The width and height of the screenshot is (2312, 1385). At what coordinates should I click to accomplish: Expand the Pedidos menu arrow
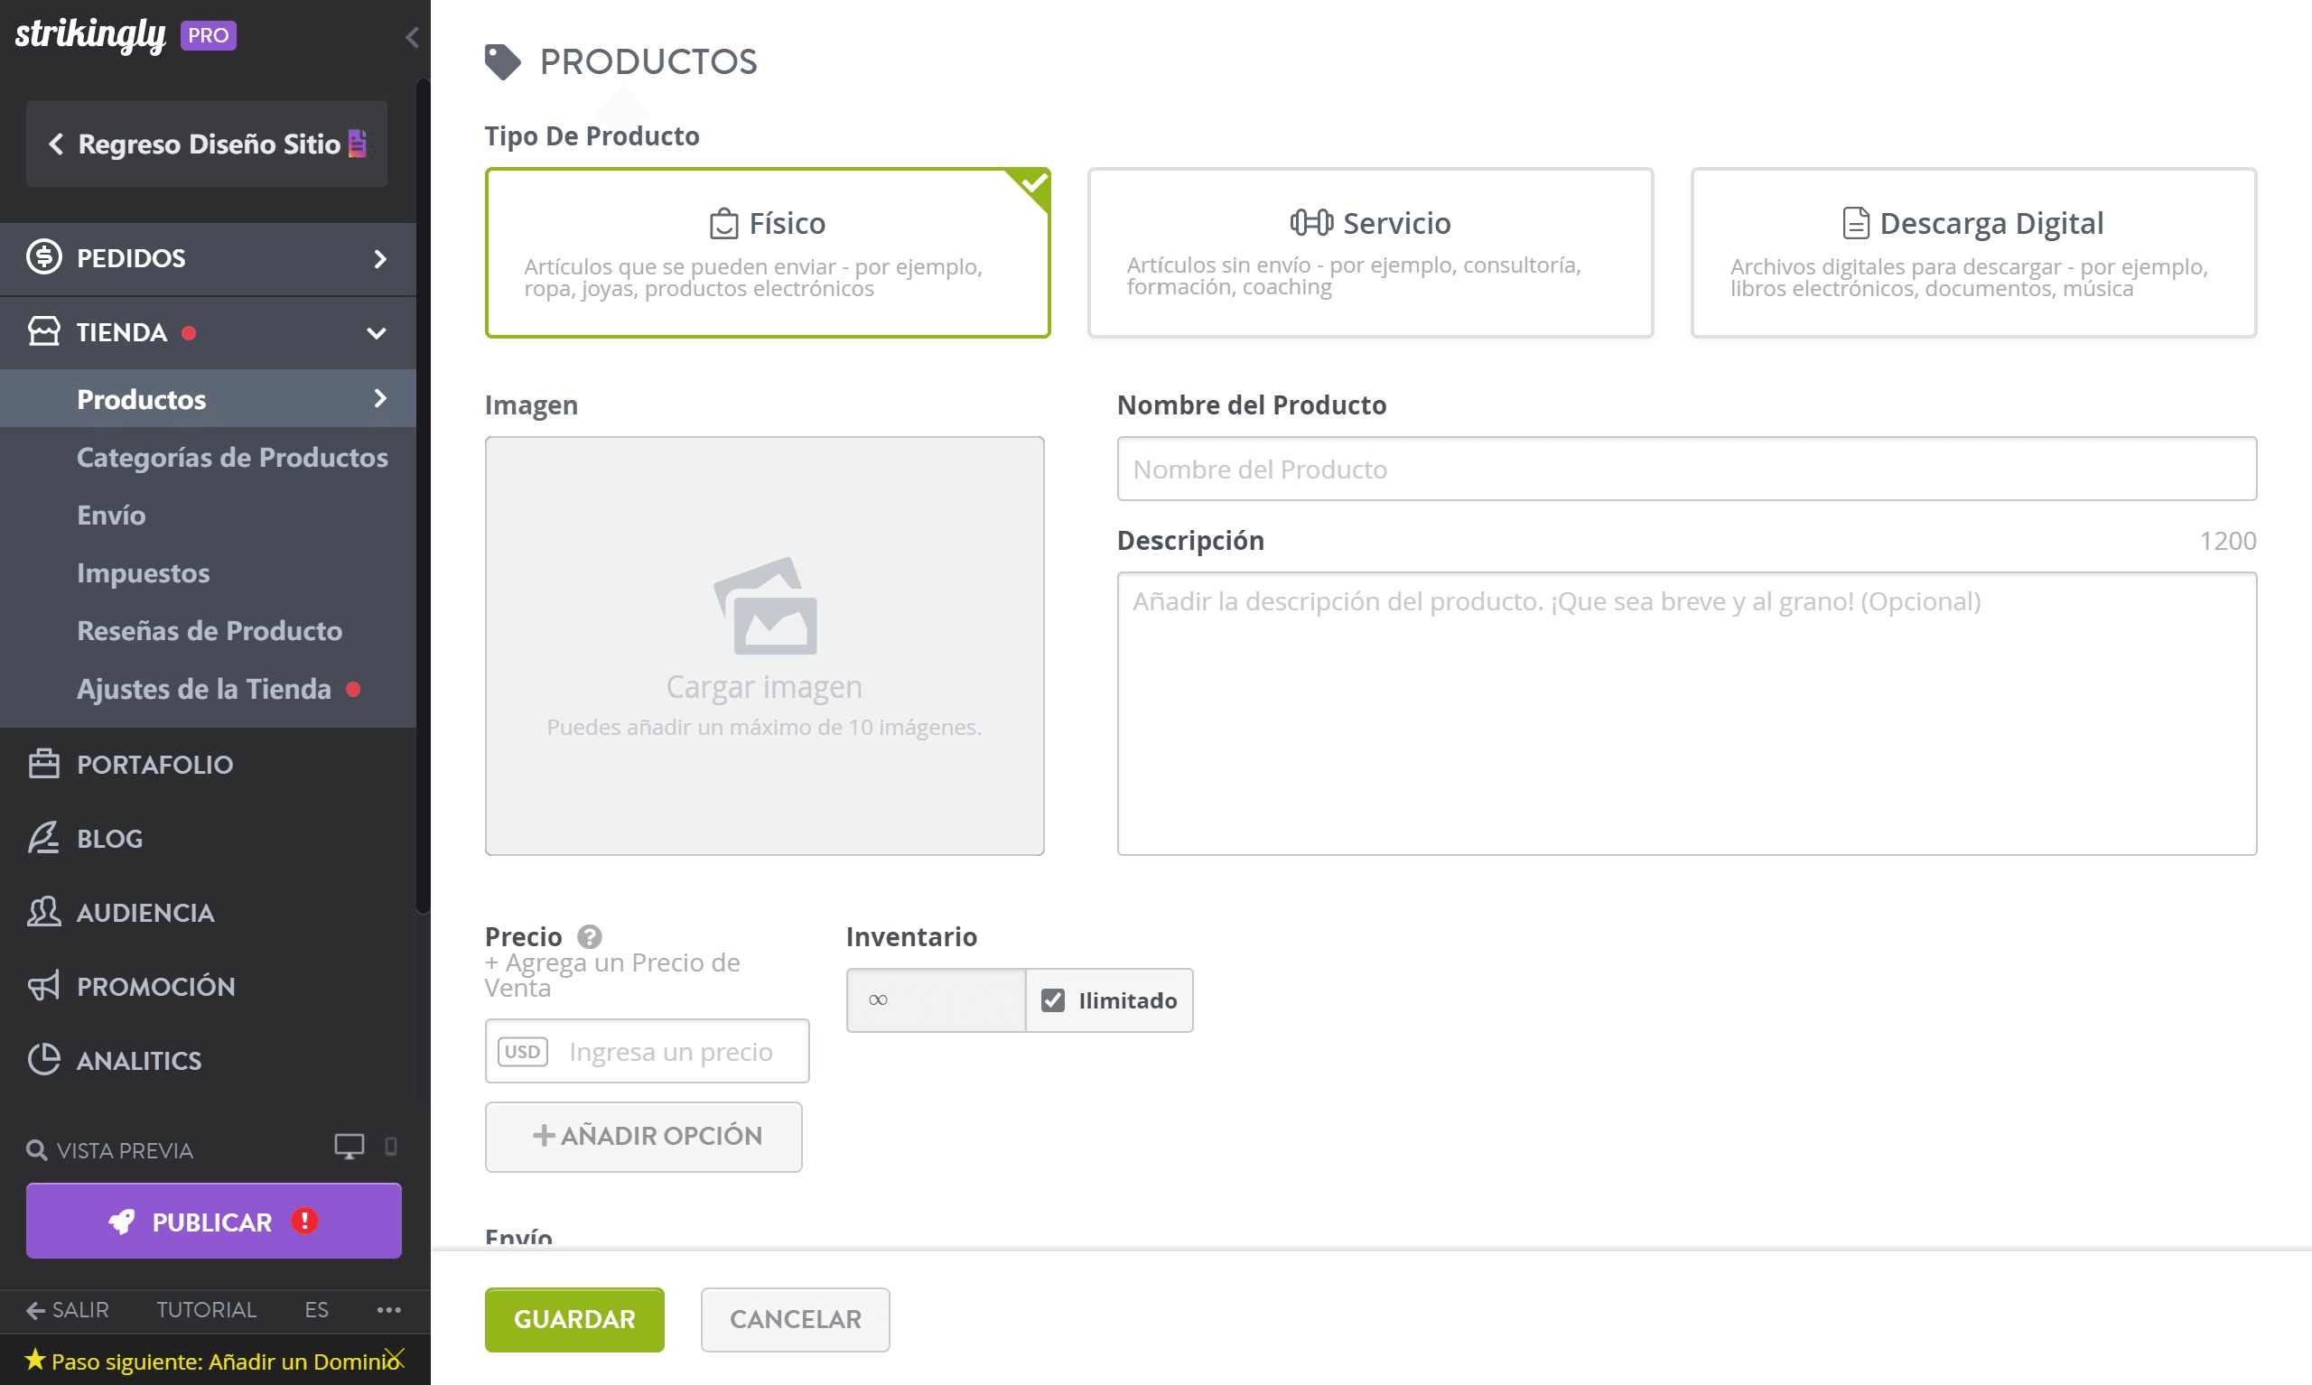(x=380, y=258)
